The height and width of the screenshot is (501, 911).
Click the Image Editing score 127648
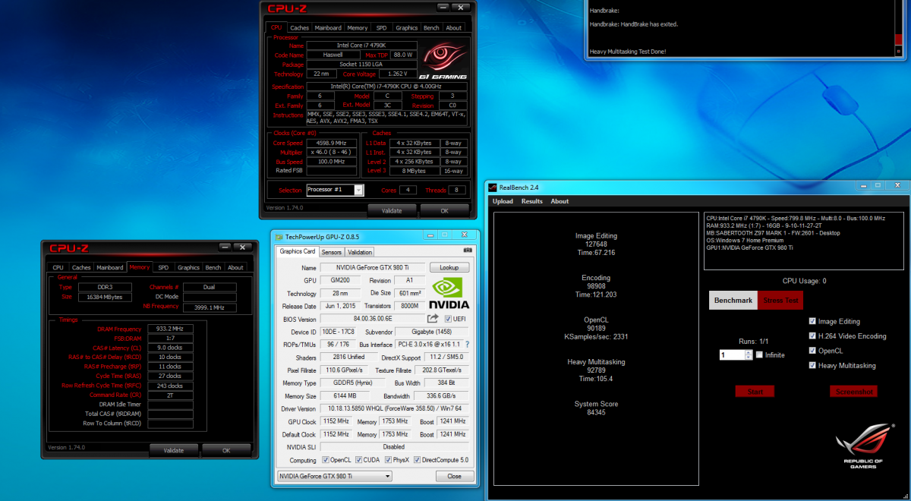pos(596,244)
